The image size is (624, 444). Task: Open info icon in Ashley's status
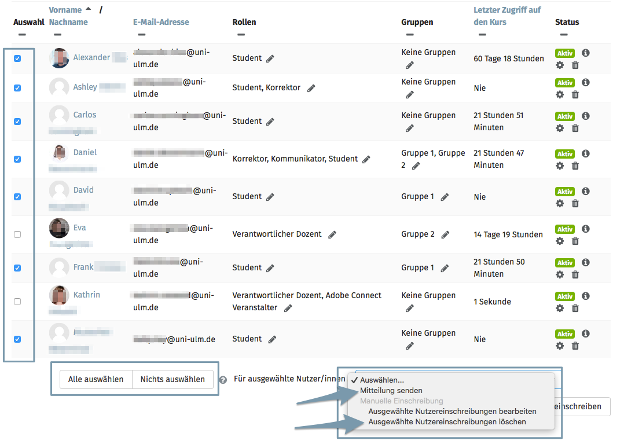[x=585, y=82]
